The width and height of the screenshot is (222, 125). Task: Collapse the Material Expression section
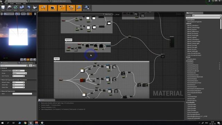coord(1,91)
